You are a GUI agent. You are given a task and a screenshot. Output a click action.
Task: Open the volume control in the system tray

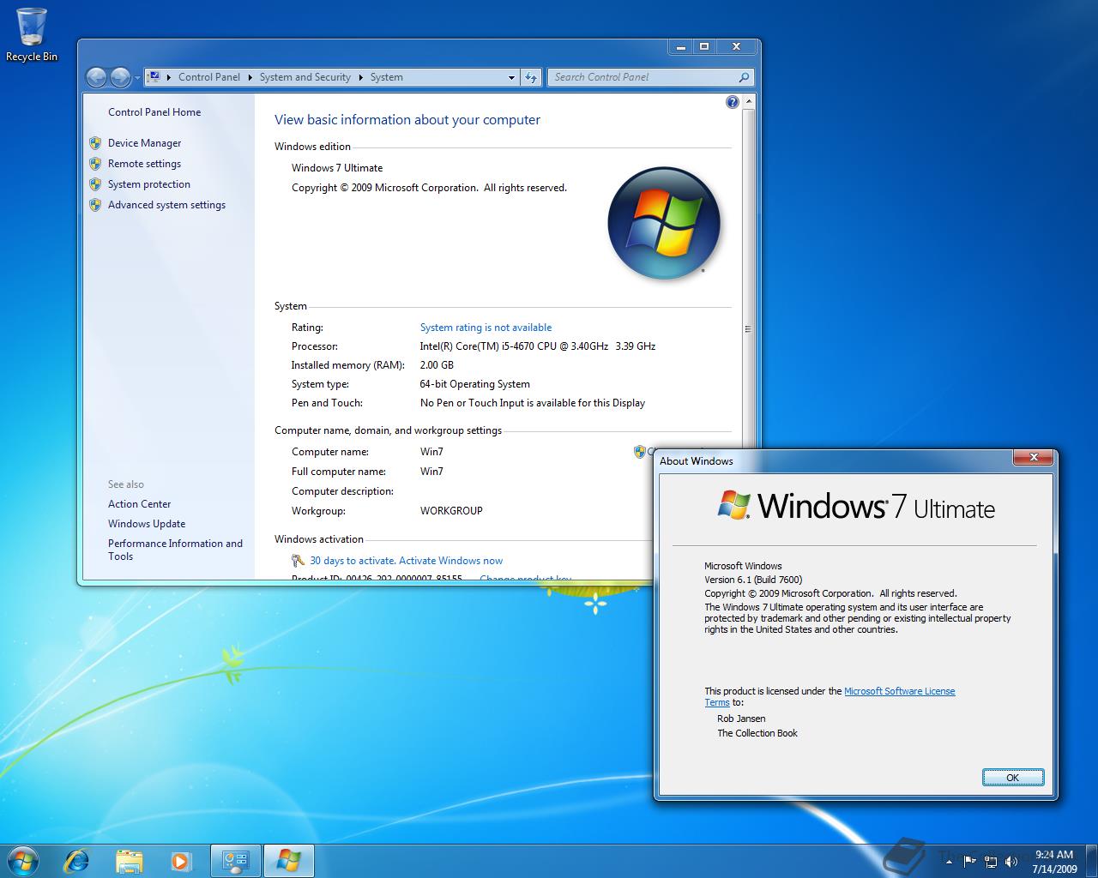(x=1011, y=862)
